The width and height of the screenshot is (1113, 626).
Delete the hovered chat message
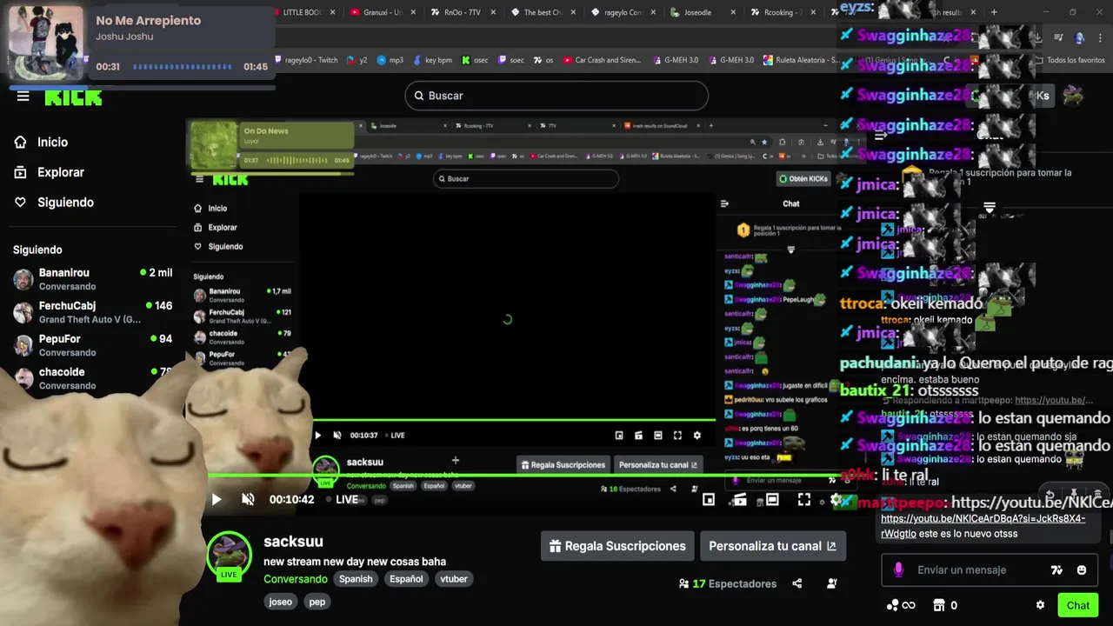(x=1097, y=495)
